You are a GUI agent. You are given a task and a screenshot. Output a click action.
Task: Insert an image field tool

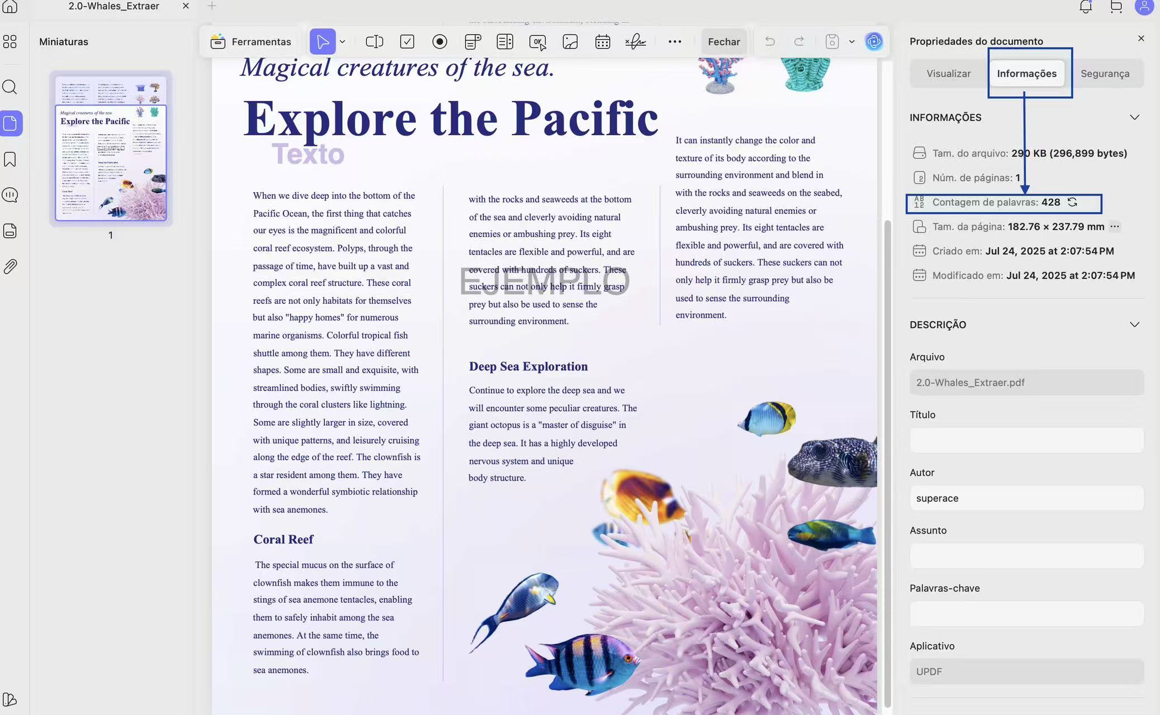click(x=570, y=42)
